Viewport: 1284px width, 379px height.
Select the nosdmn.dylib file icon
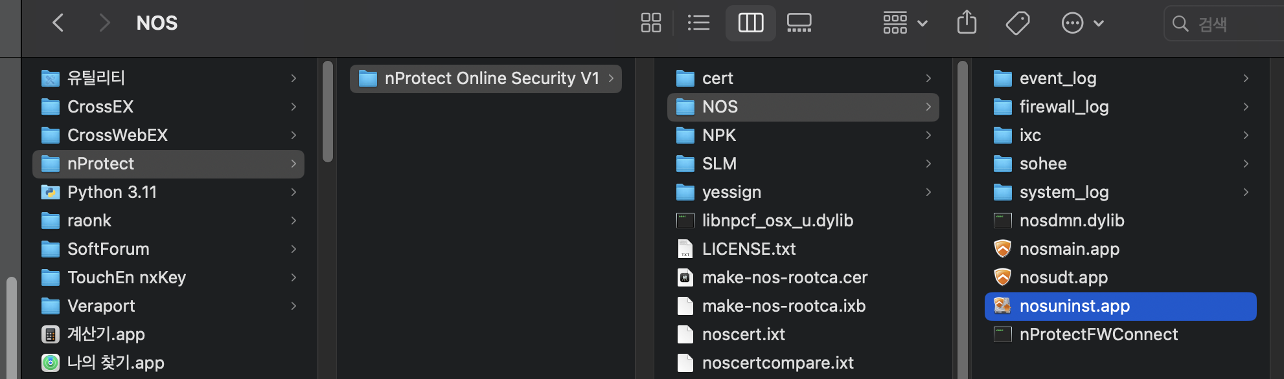[1003, 221]
